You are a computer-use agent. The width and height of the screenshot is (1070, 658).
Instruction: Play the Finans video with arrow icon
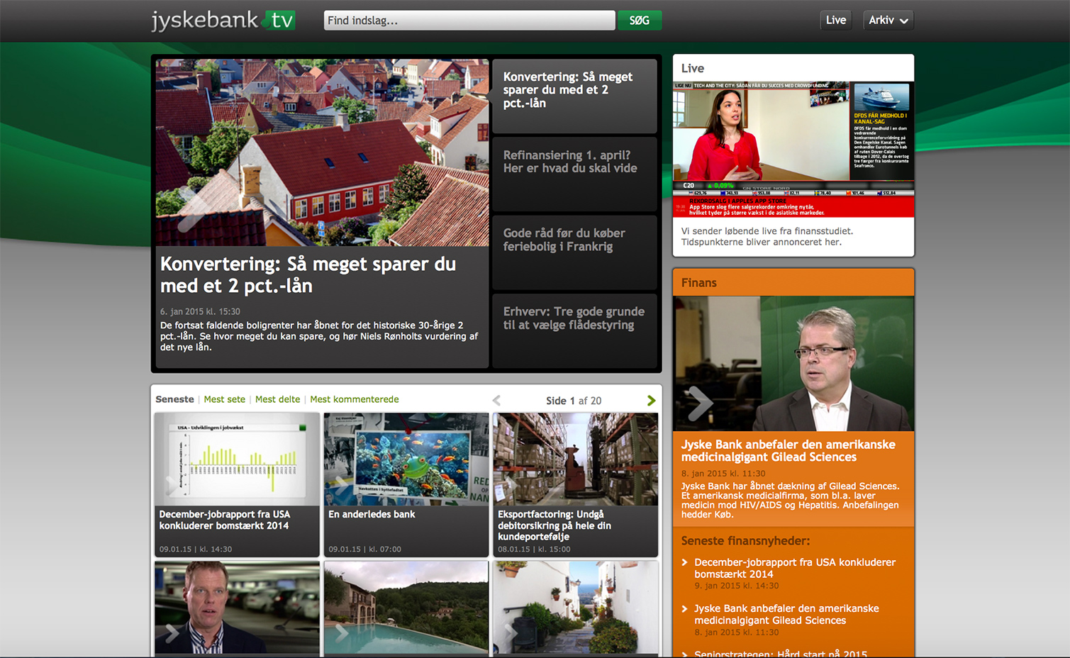point(699,403)
